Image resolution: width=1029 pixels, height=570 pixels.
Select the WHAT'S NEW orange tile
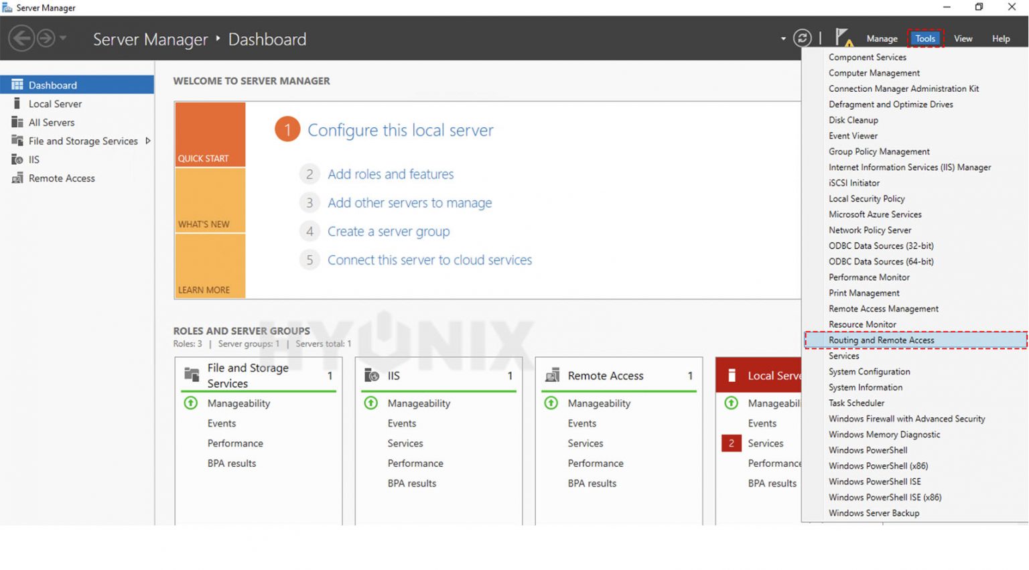click(210, 200)
